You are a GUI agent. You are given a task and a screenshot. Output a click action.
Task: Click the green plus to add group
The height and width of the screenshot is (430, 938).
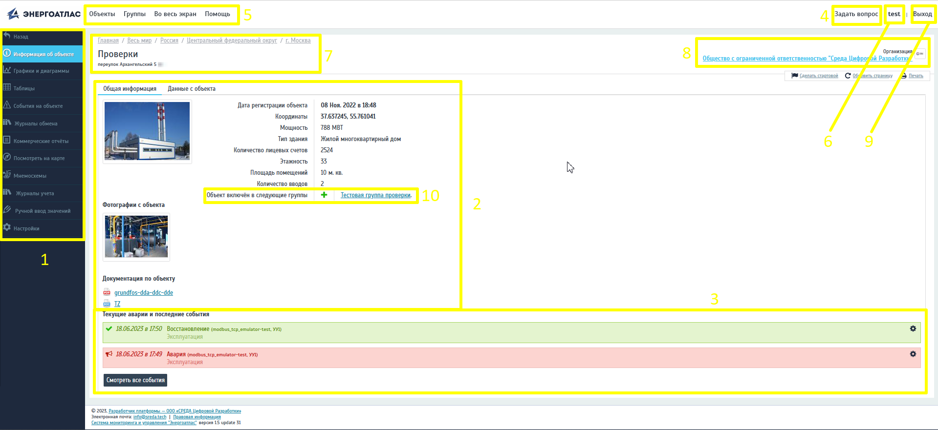coord(324,195)
